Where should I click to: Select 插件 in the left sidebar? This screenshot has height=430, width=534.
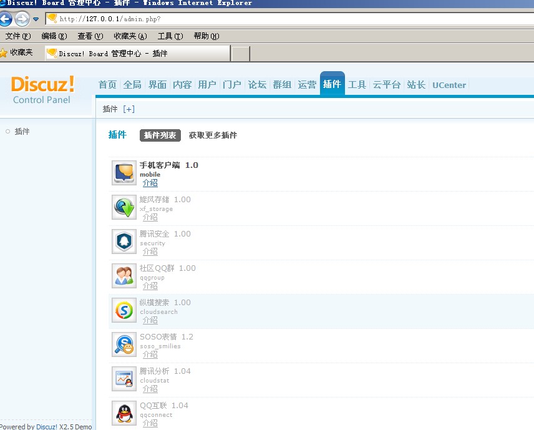point(22,132)
